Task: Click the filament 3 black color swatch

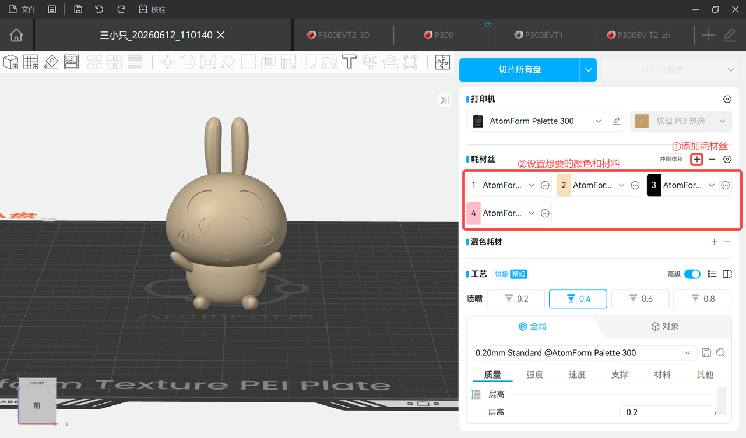Action: click(654, 185)
